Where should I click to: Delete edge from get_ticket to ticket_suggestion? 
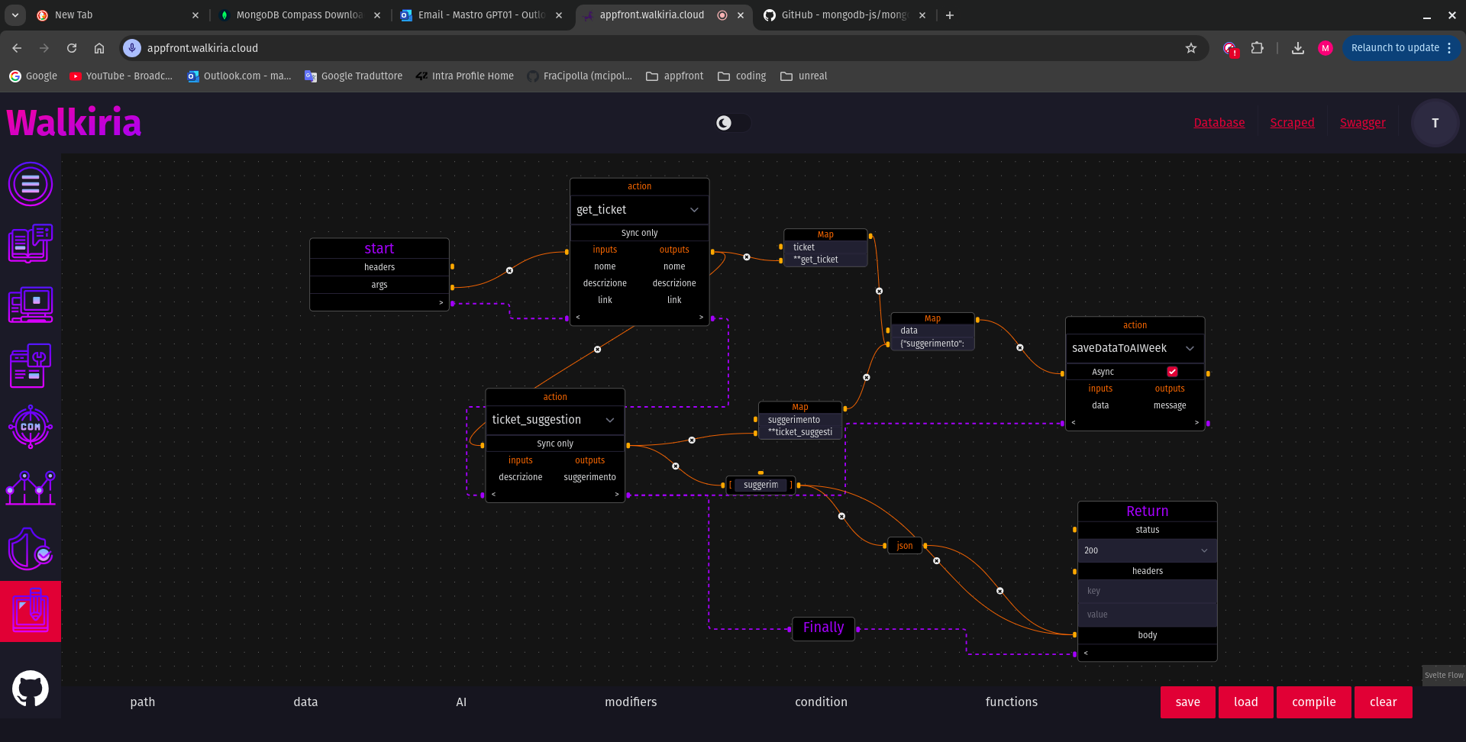point(598,350)
